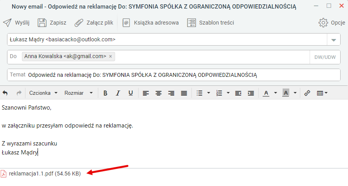Click the text background color icon

coord(286,93)
